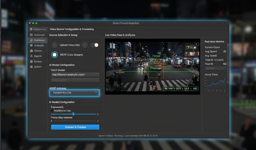Open the last System item in sidebar

click(x=36, y=67)
